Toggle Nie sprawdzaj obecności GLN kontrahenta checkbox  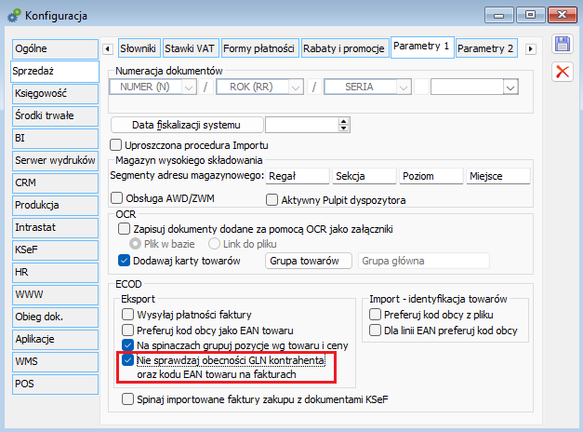128,360
